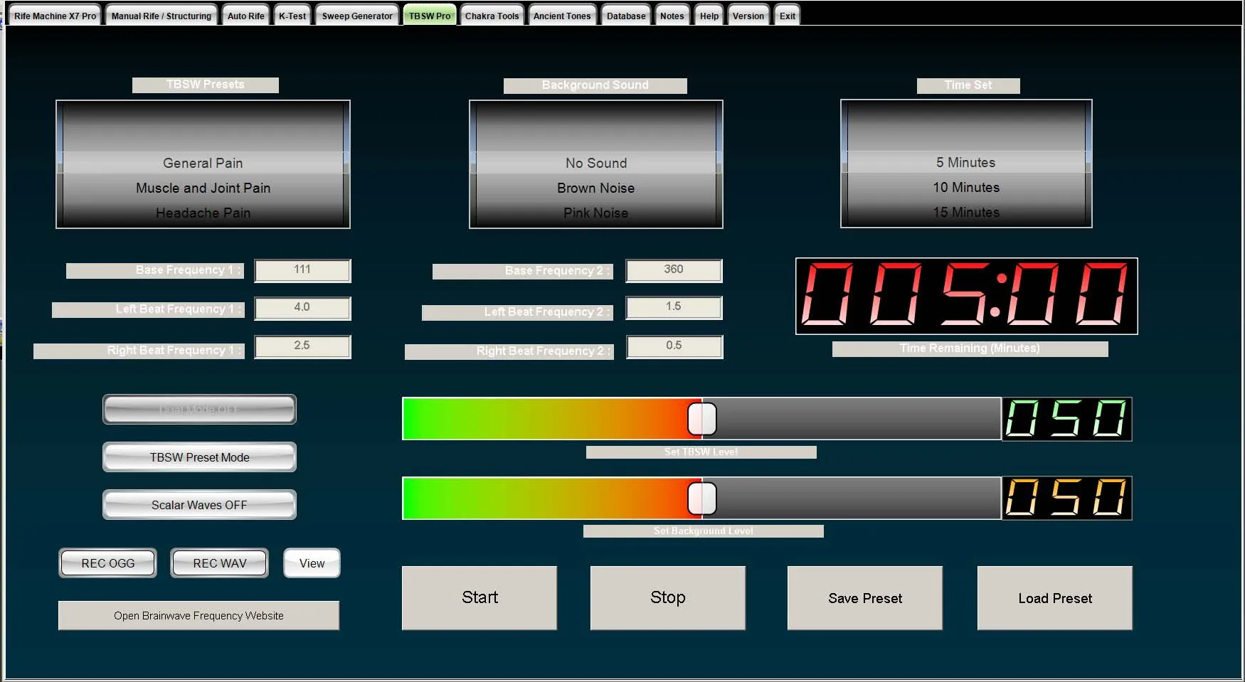The height and width of the screenshot is (682, 1245).
Task: Toggle the TBSW Preset Mode button
Action: coord(199,457)
